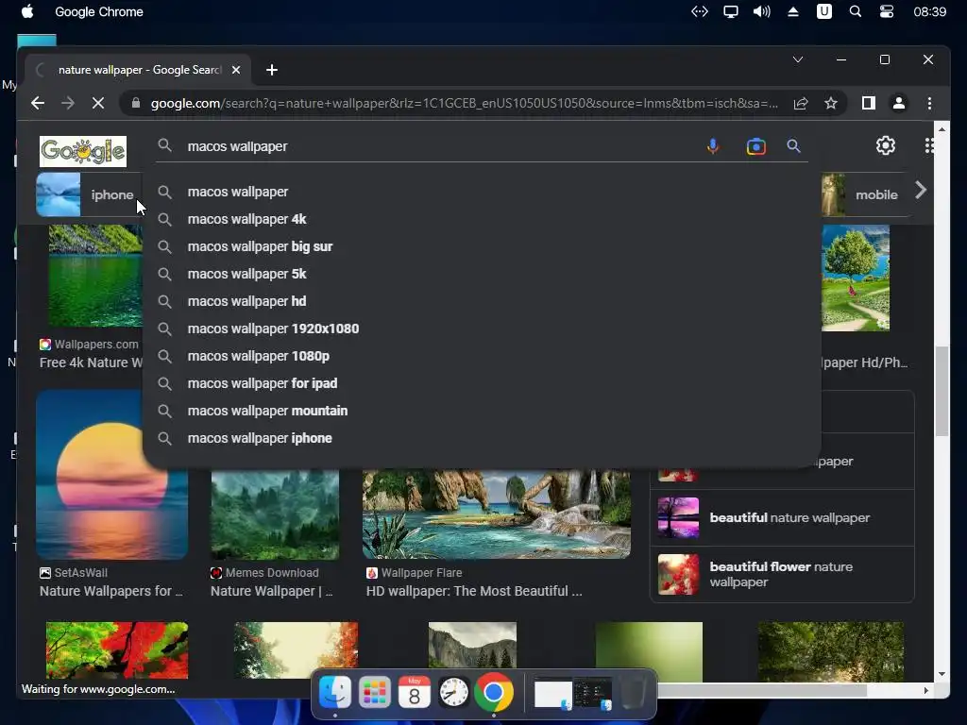
Task: Choose suggestion macos wallpaper mountain
Action: [x=481, y=411]
